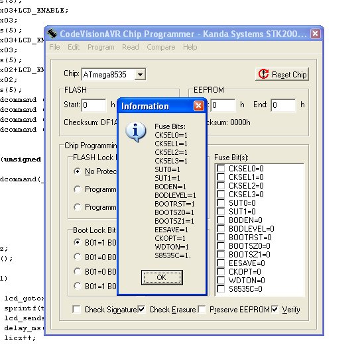Screen dimensions: 364x358
Task: Tick the CKSEL0=0 fuse bit checkbox
Action: [221, 168]
